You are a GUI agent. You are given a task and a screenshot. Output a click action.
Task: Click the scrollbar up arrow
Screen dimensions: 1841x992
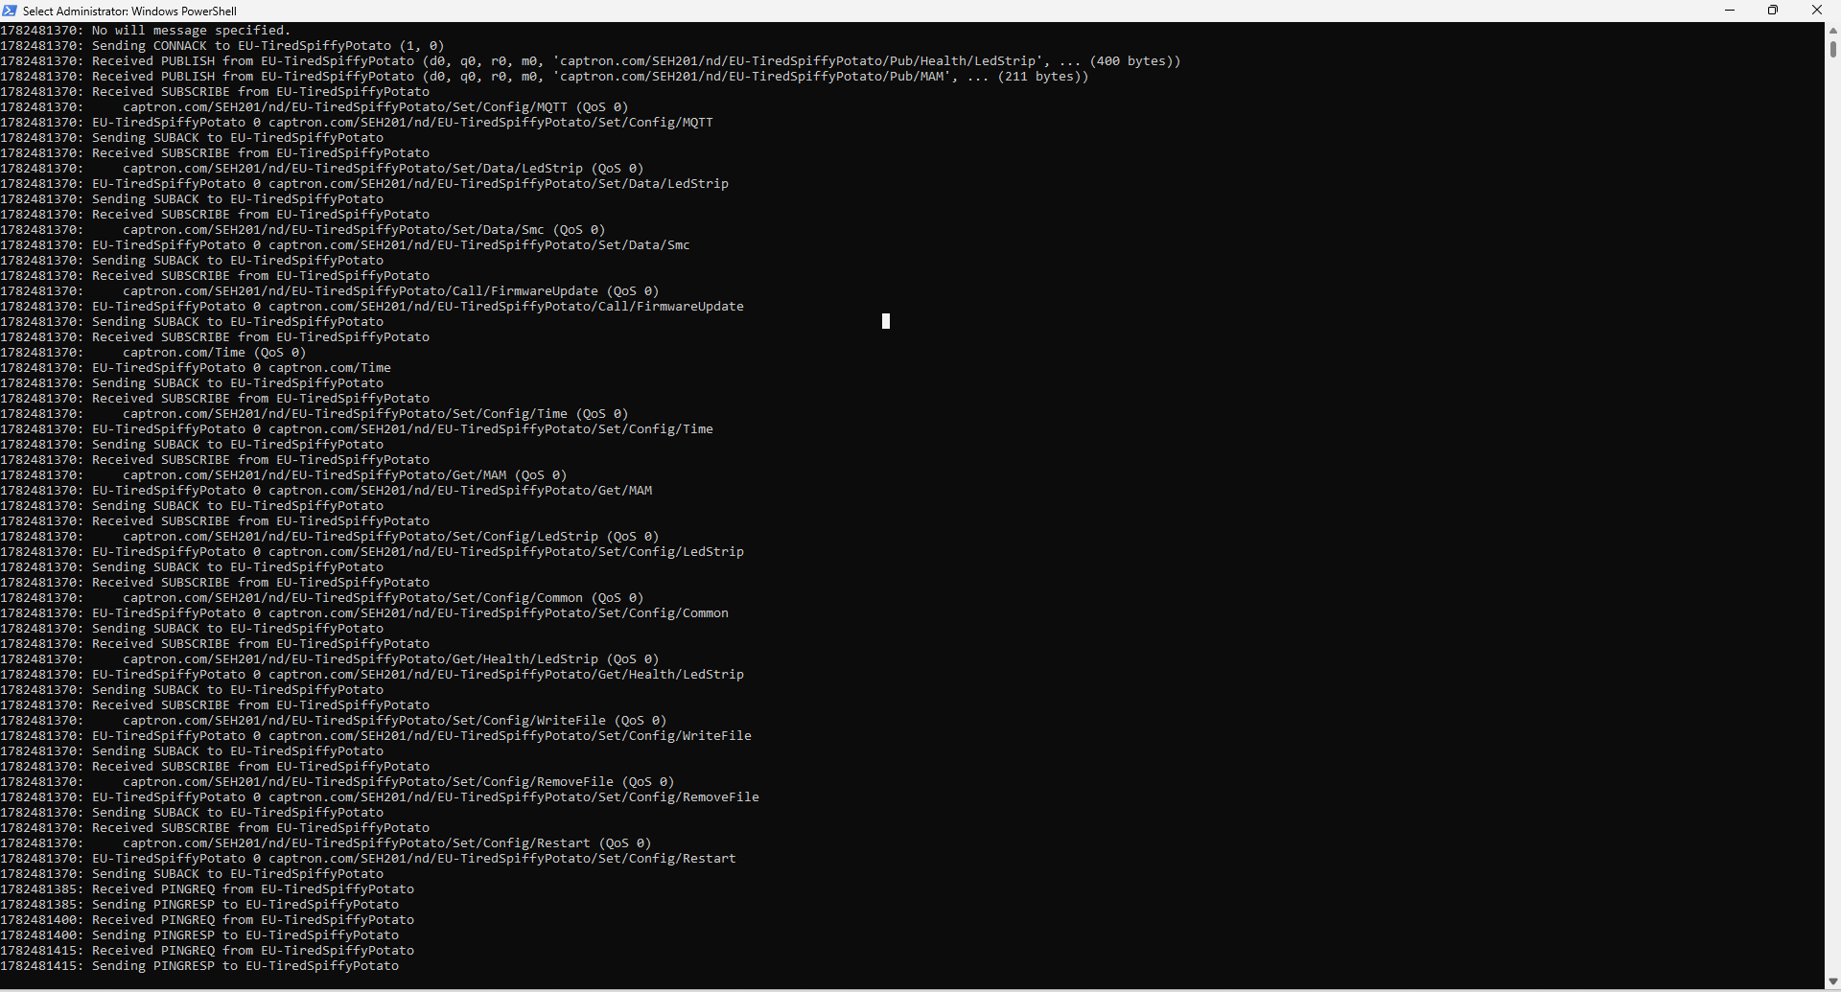click(1832, 31)
